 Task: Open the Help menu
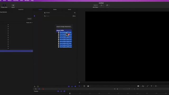click(32, 1)
